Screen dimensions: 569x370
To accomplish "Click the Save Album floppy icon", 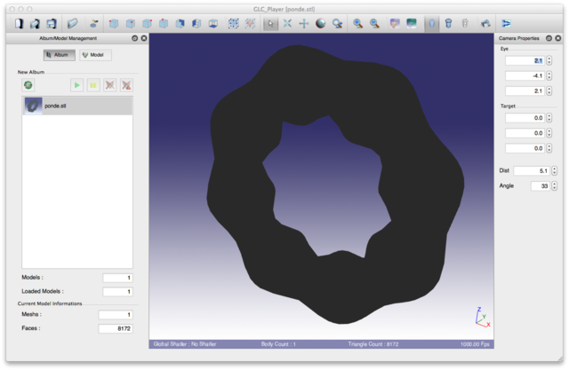I will (52, 24).
